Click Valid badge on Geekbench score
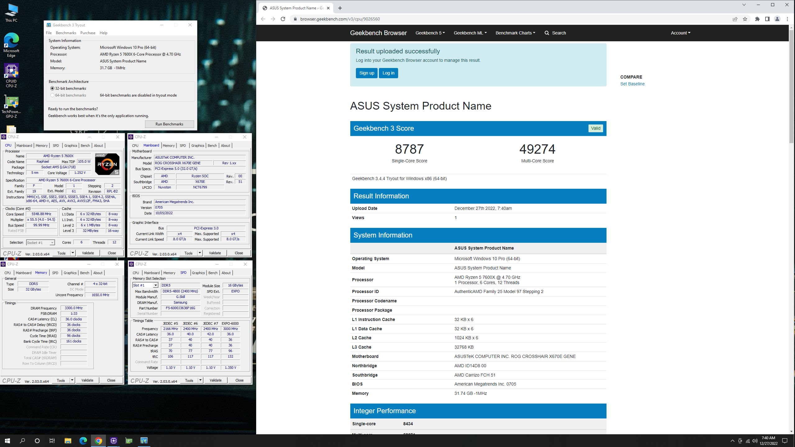 (595, 129)
